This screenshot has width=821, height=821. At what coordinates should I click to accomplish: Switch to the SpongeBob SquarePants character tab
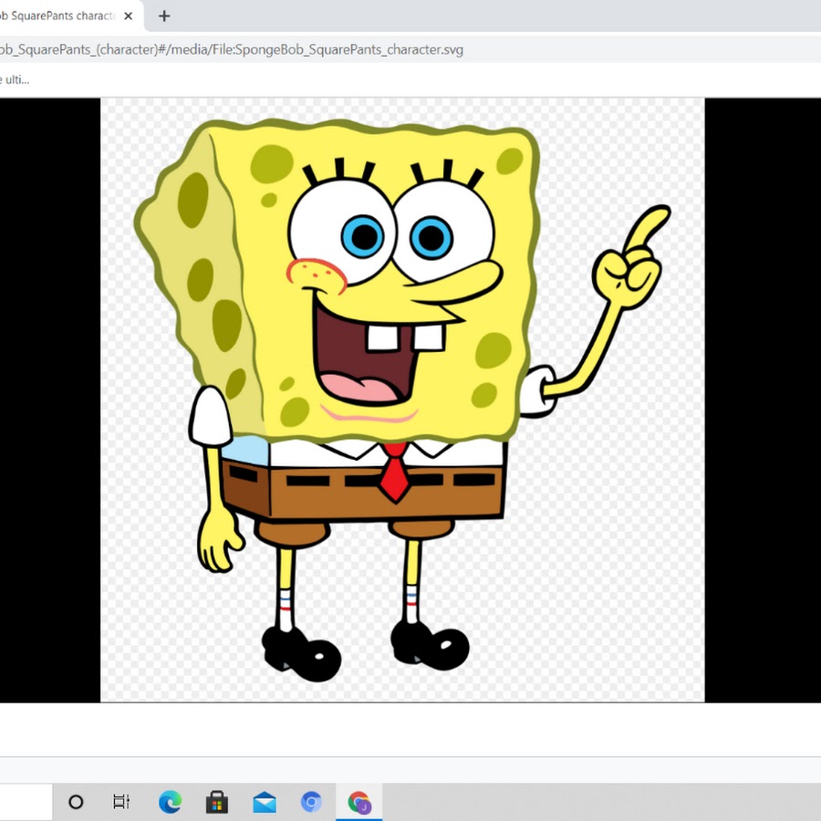(71, 16)
